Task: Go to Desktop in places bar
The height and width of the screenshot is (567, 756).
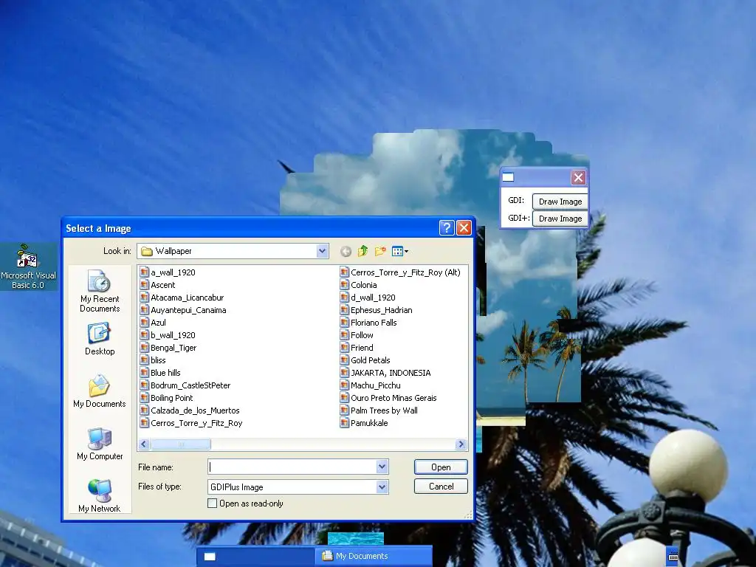Action: point(100,340)
